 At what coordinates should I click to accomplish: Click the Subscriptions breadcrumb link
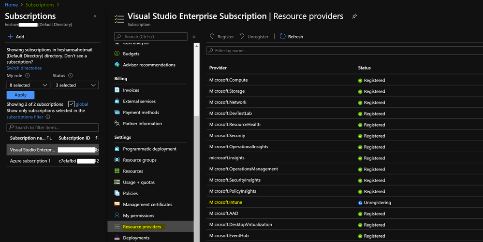[40, 5]
